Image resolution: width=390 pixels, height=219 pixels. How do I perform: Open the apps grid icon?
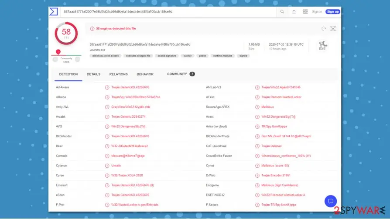point(305,12)
